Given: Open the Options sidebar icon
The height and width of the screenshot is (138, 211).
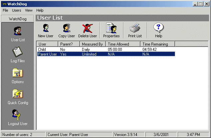Looking at the screenshot, I should (18, 73).
